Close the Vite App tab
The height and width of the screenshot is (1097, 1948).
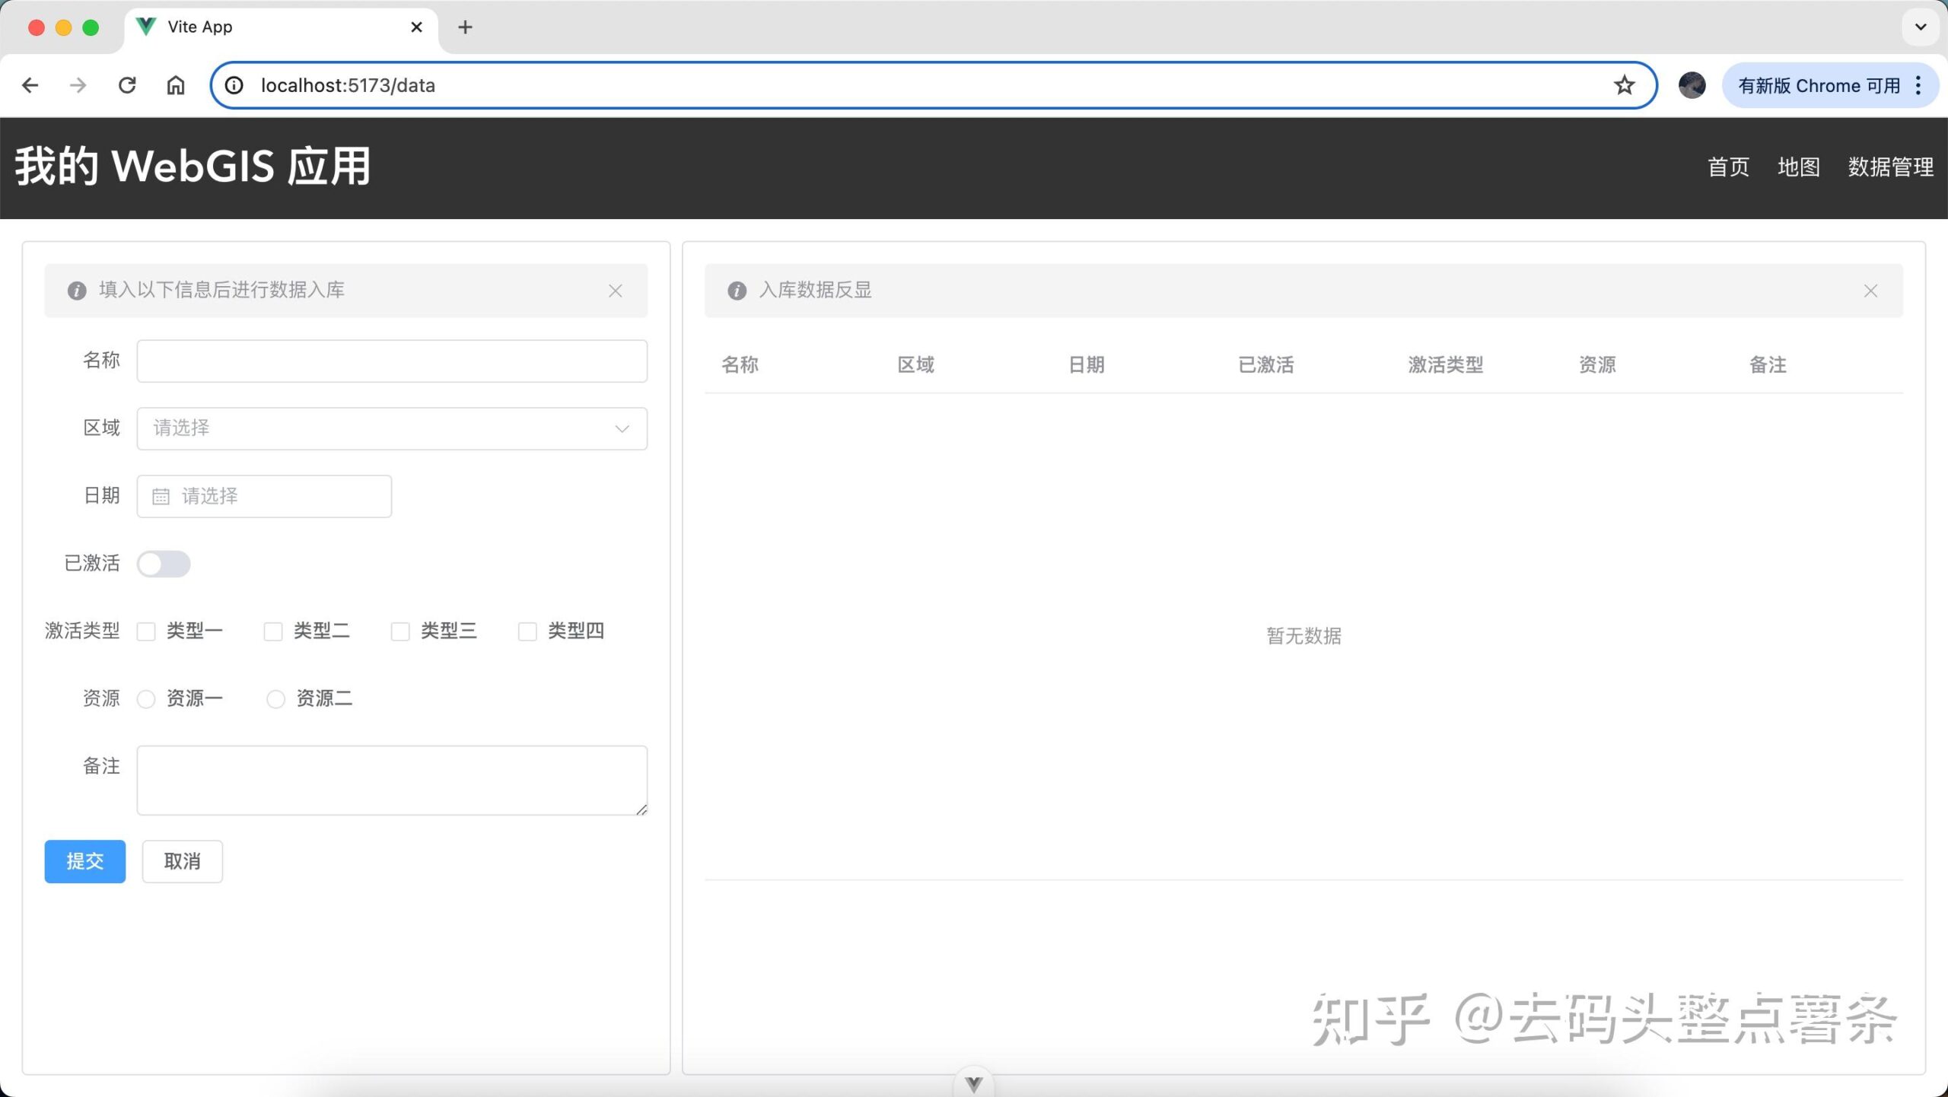pos(416,27)
